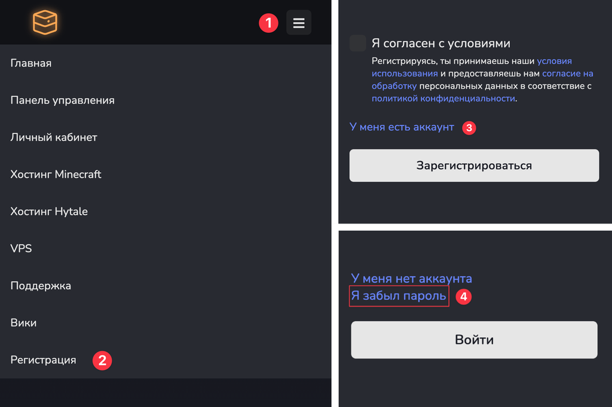Open the 'Поддержка' section
This screenshot has height=407, width=612.
39,286
